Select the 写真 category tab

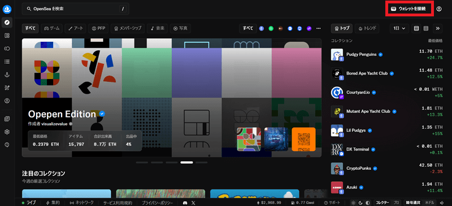coord(180,28)
